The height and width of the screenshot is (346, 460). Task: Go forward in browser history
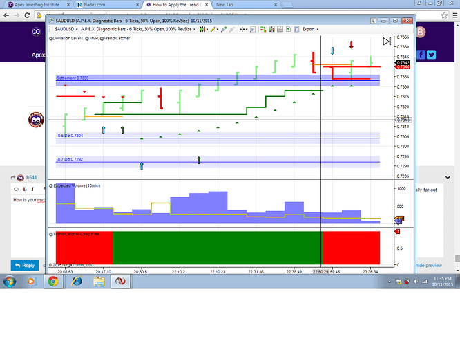coord(17,15)
